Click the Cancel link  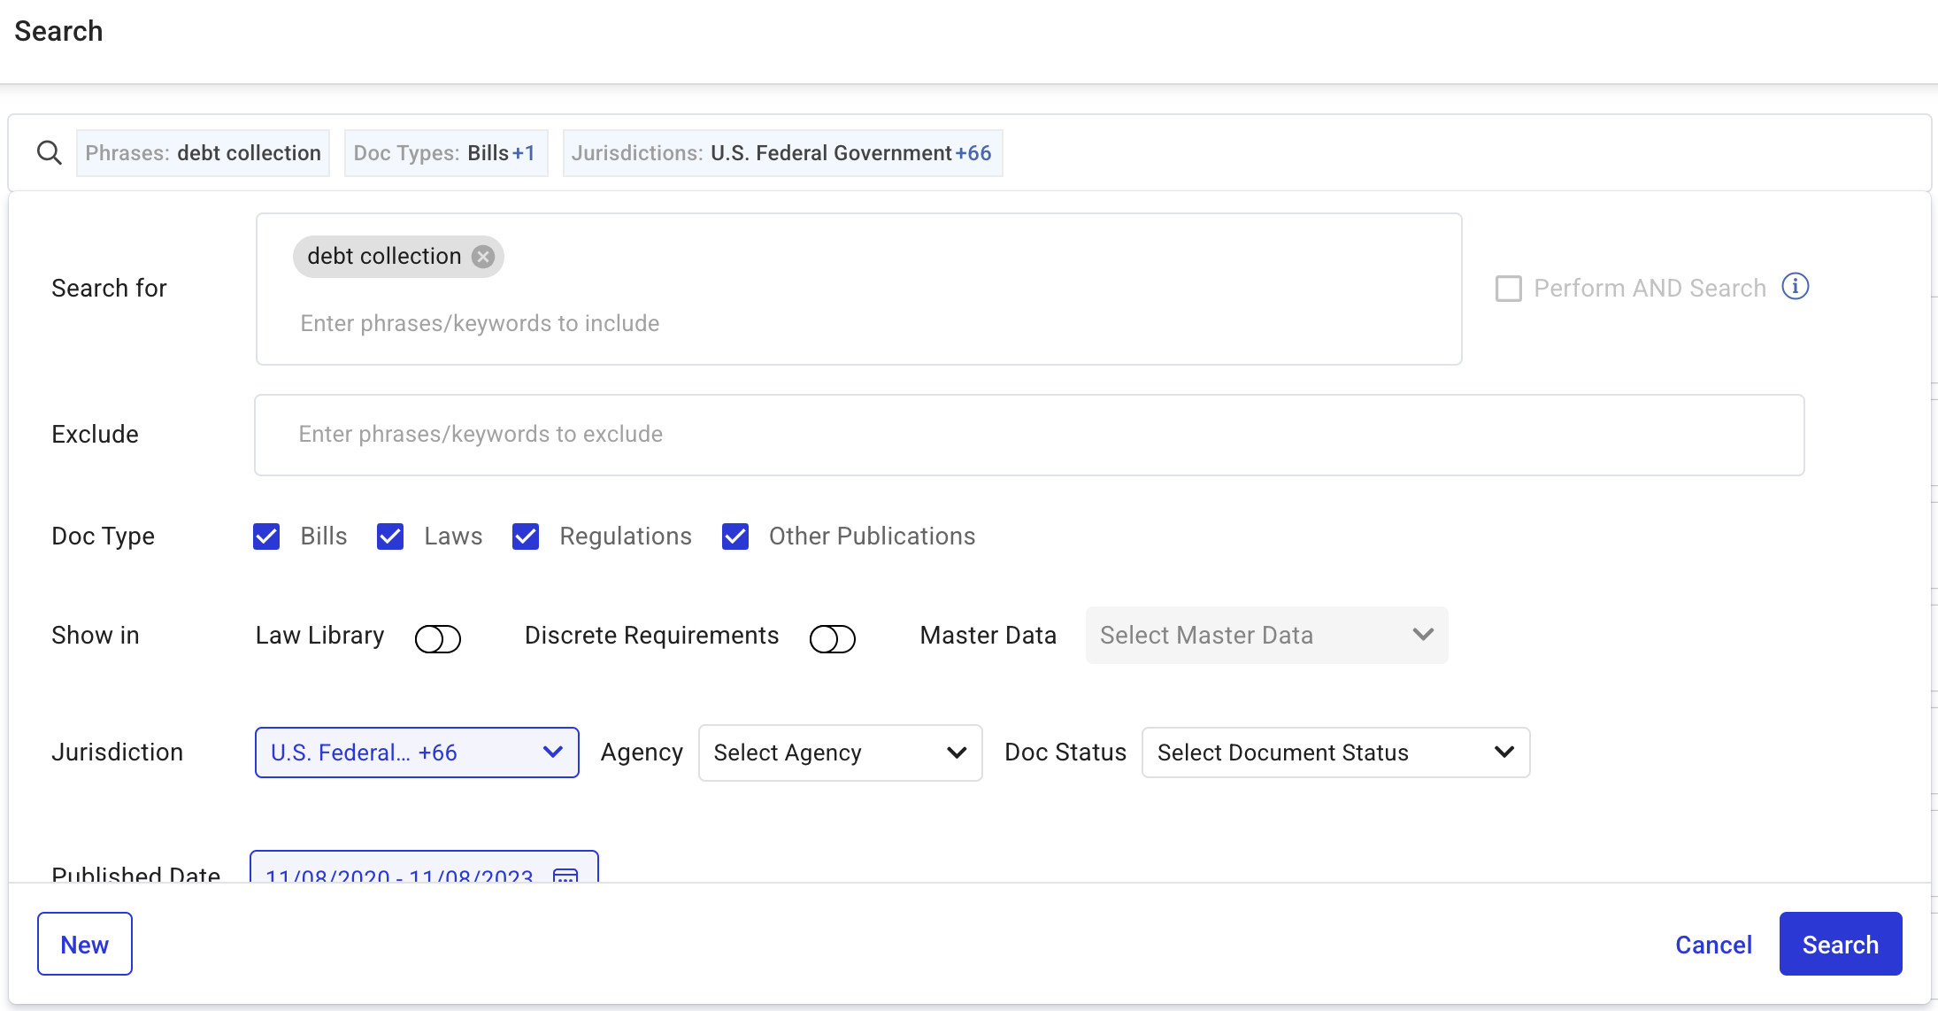point(1713,945)
